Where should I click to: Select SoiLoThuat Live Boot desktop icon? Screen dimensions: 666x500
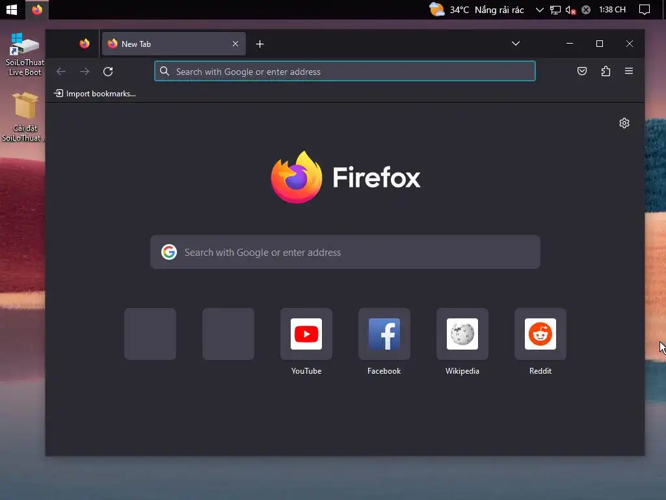pyautogui.click(x=25, y=54)
